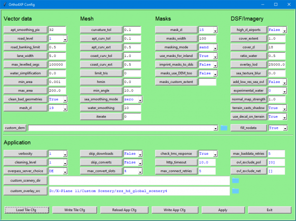Click Reload App Cfg button
296x221 pixels.
tap(124, 210)
